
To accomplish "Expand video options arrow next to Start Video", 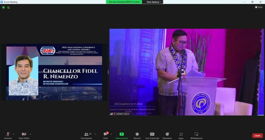I will (x=30, y=134).
